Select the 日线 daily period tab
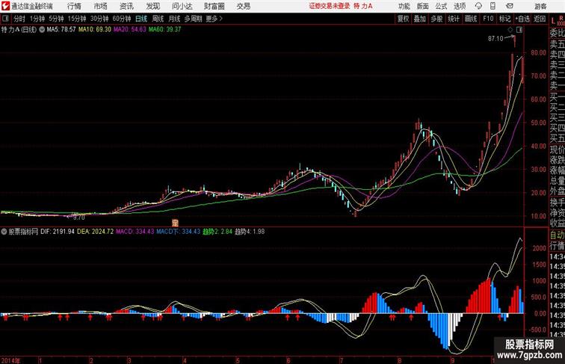The height and width of the screenshot is (364, 565). (141, 19)
